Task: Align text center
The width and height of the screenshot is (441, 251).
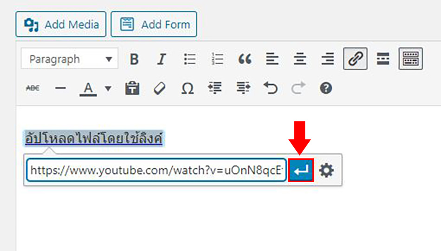Action: coord(300,59)
